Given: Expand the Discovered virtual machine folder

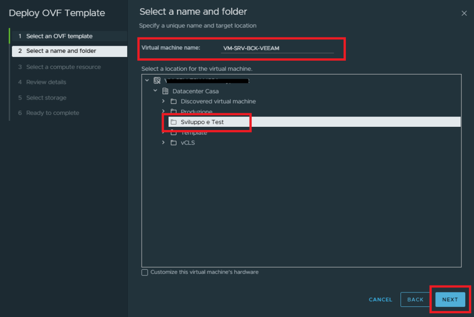Looking at the screenshot, I should (163, 101).
